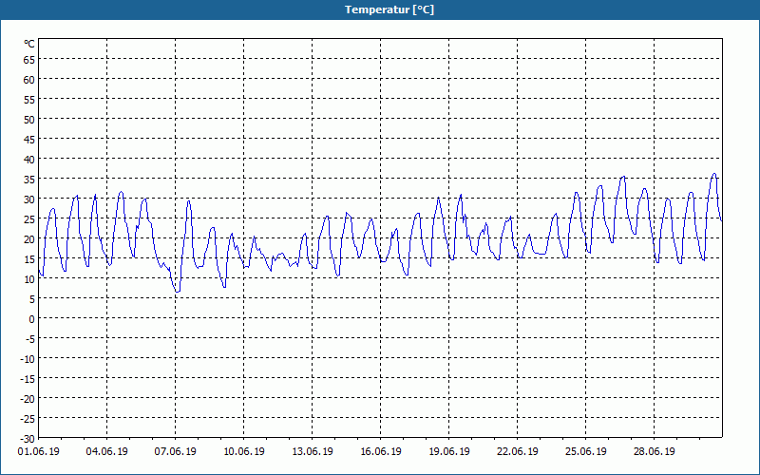This screenshot has width=760, height=475.
Task: Select the -30 y-axis value
Action: (x=28, y=439)
